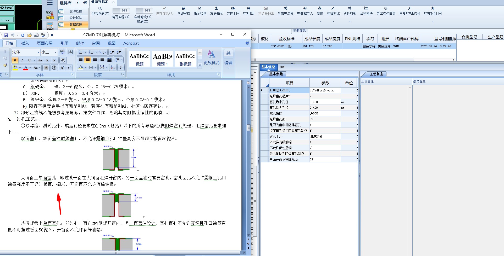504x256 pixels.
Task: Click 导出流程信息 smiley icon
Action: coord(386,8)
